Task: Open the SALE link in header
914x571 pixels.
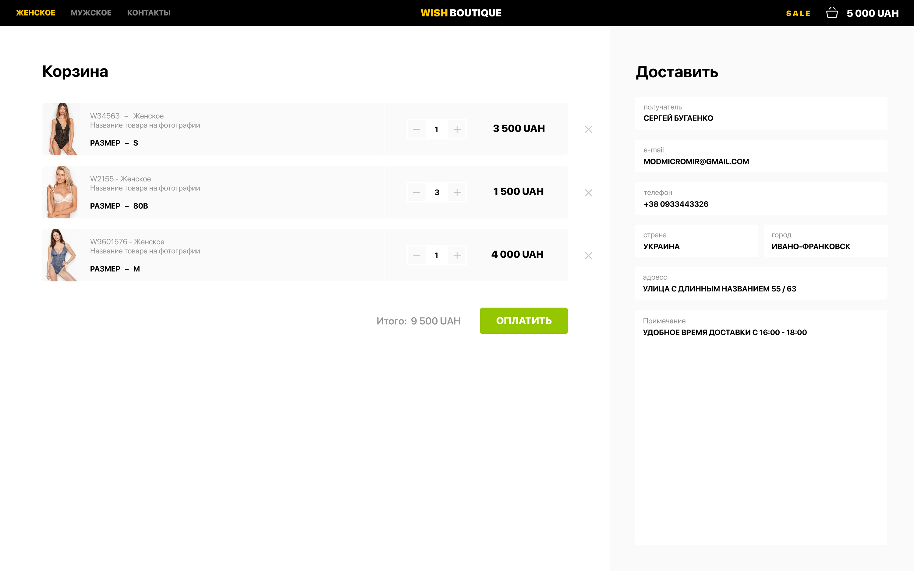Action: [798, 14]
